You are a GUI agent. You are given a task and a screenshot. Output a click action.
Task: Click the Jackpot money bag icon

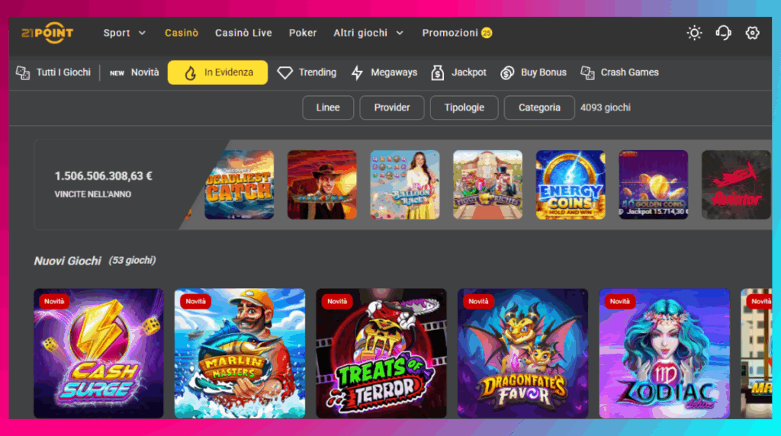coord(437,72)
